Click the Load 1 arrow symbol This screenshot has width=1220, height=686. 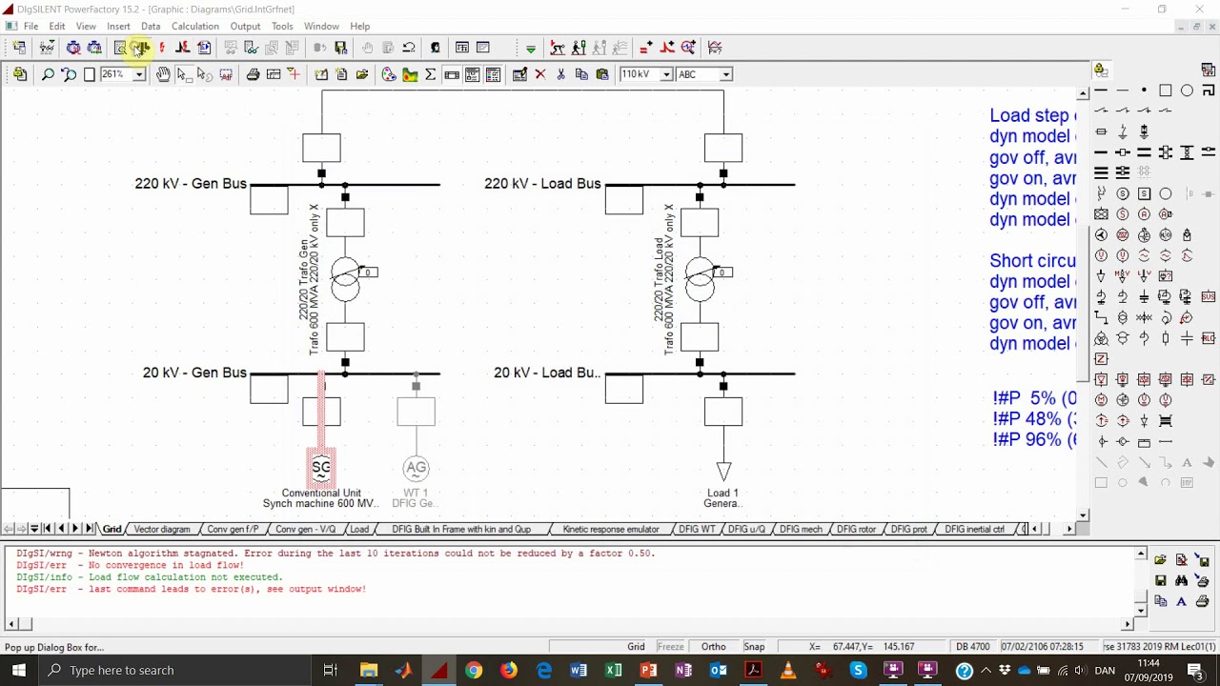[x=723, y=472]
